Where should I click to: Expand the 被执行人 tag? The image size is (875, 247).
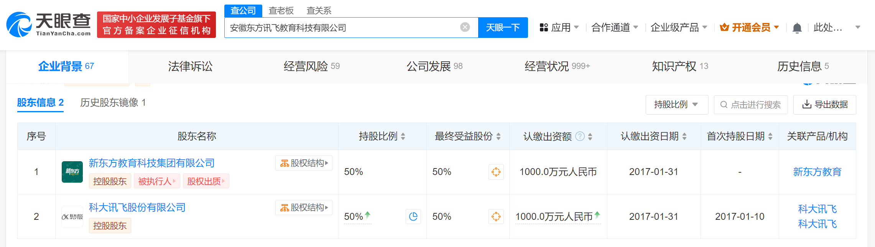tap(157, 181)
